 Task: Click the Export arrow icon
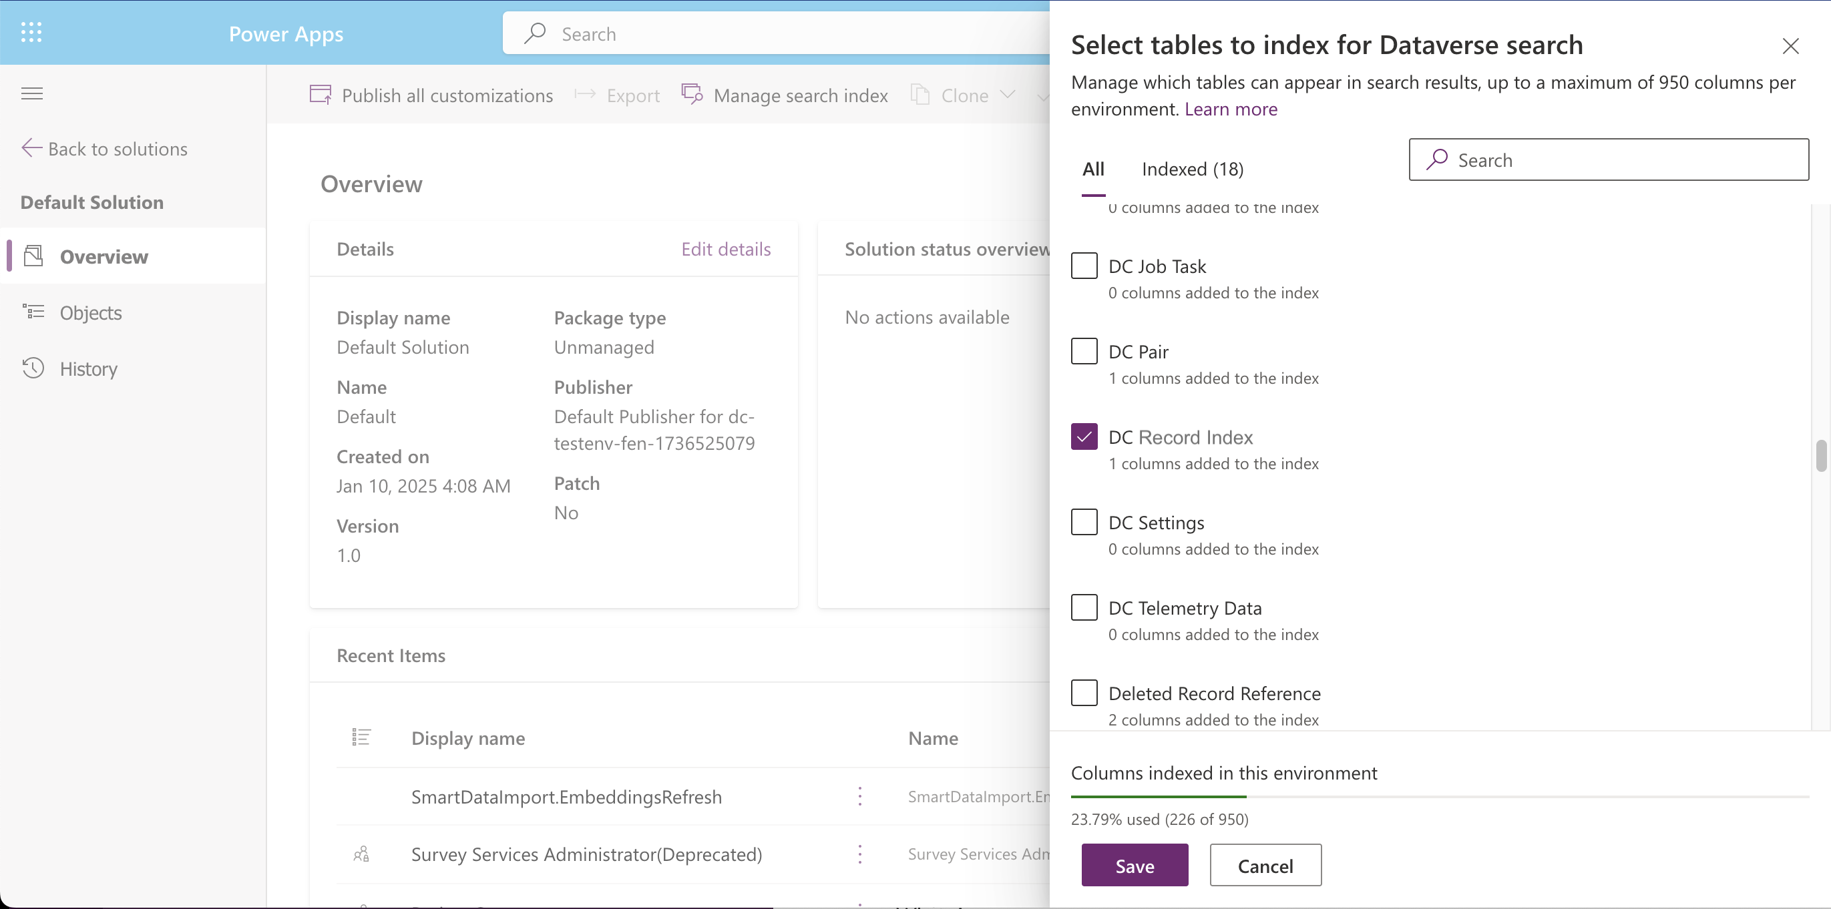(585, 95)
